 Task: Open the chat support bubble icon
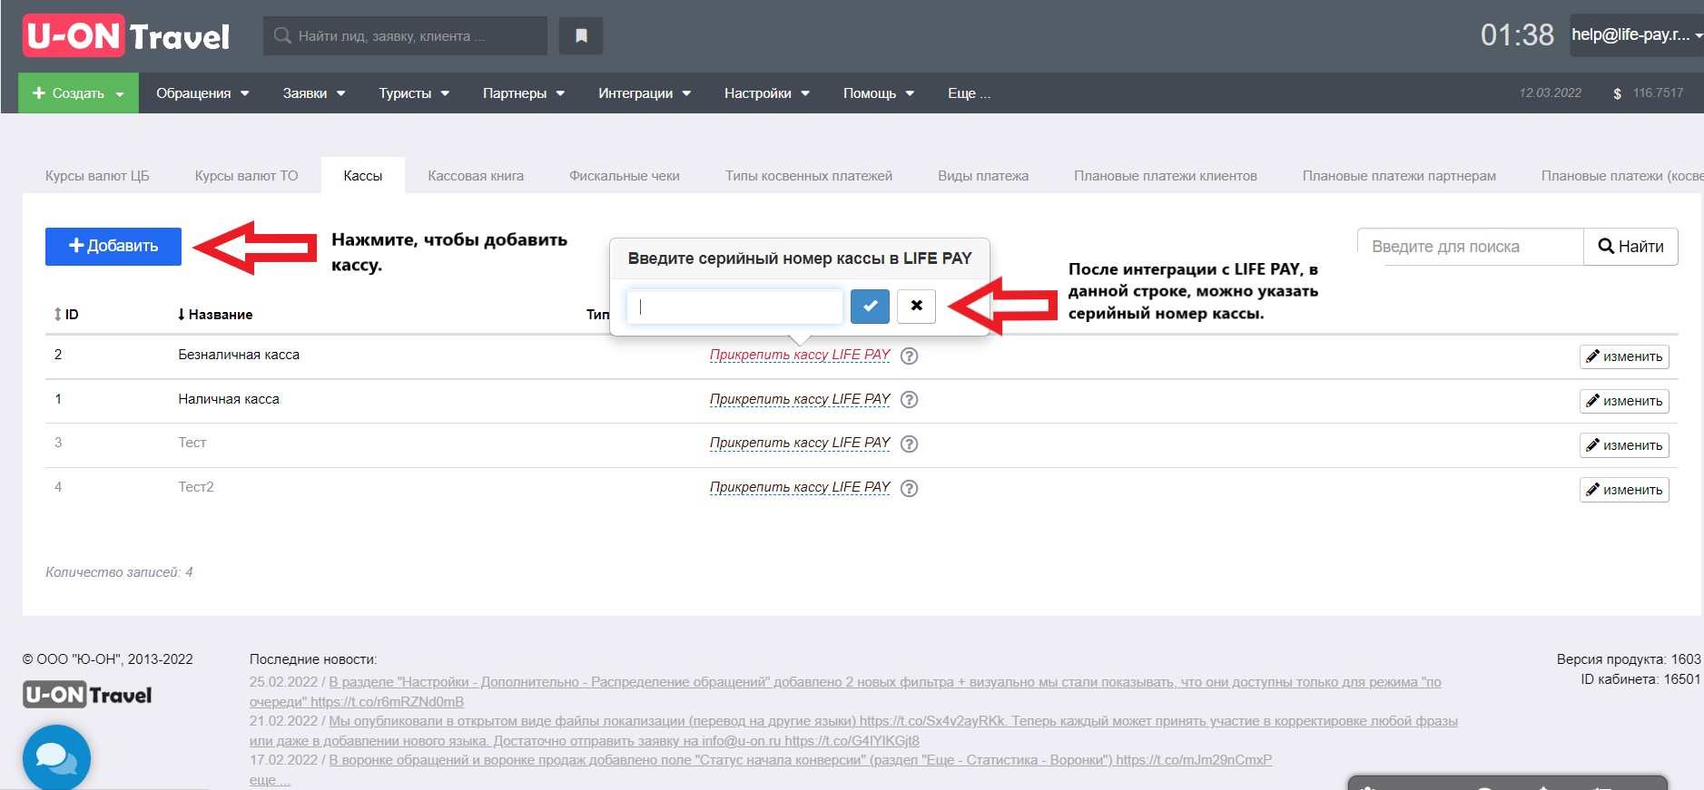click(56, 758)
